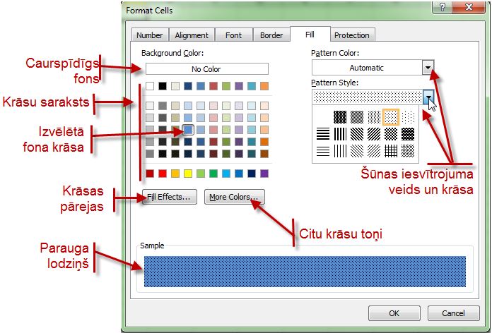The image size is (492, 333).
Task: Collapse the Pattern Style dropdown arrow
Action: [x=428, y=97]
